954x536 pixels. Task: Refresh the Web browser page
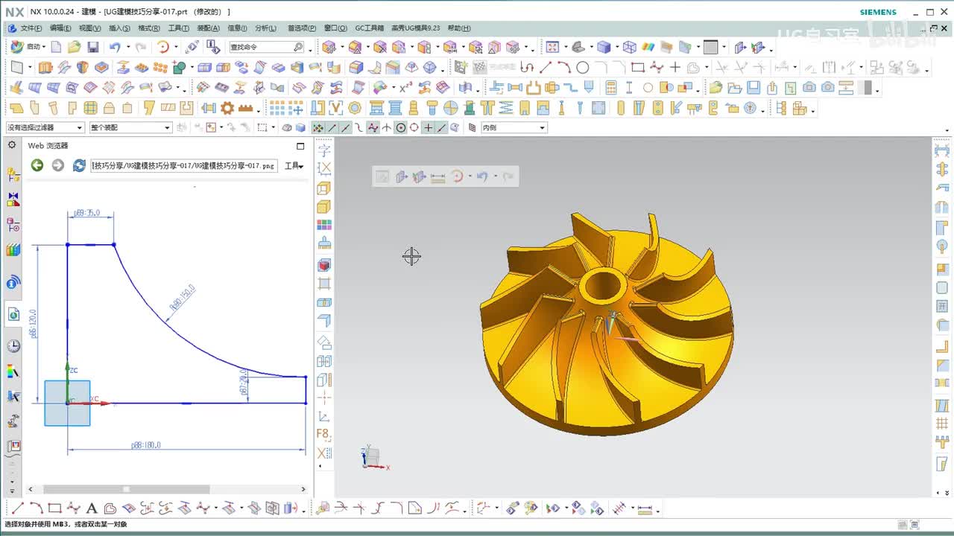point(79,165)
